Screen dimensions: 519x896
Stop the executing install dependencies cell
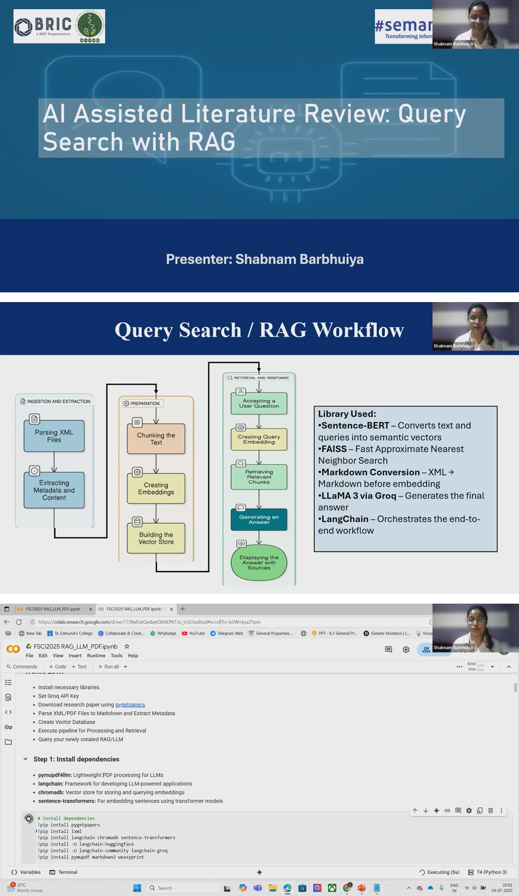pyautogui.click(x=29, y=818)
